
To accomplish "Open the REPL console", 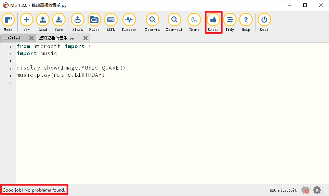I will click(x=111, y=22).
